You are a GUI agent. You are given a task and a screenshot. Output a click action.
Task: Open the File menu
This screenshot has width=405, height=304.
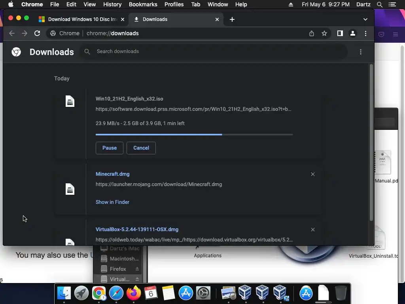tap(55, 4)
